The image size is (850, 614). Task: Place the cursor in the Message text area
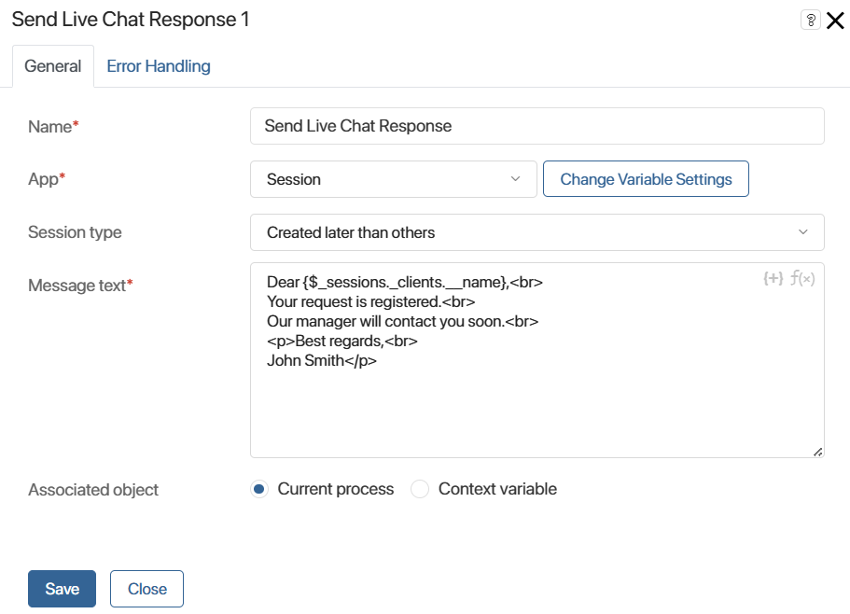click(537, 360)
